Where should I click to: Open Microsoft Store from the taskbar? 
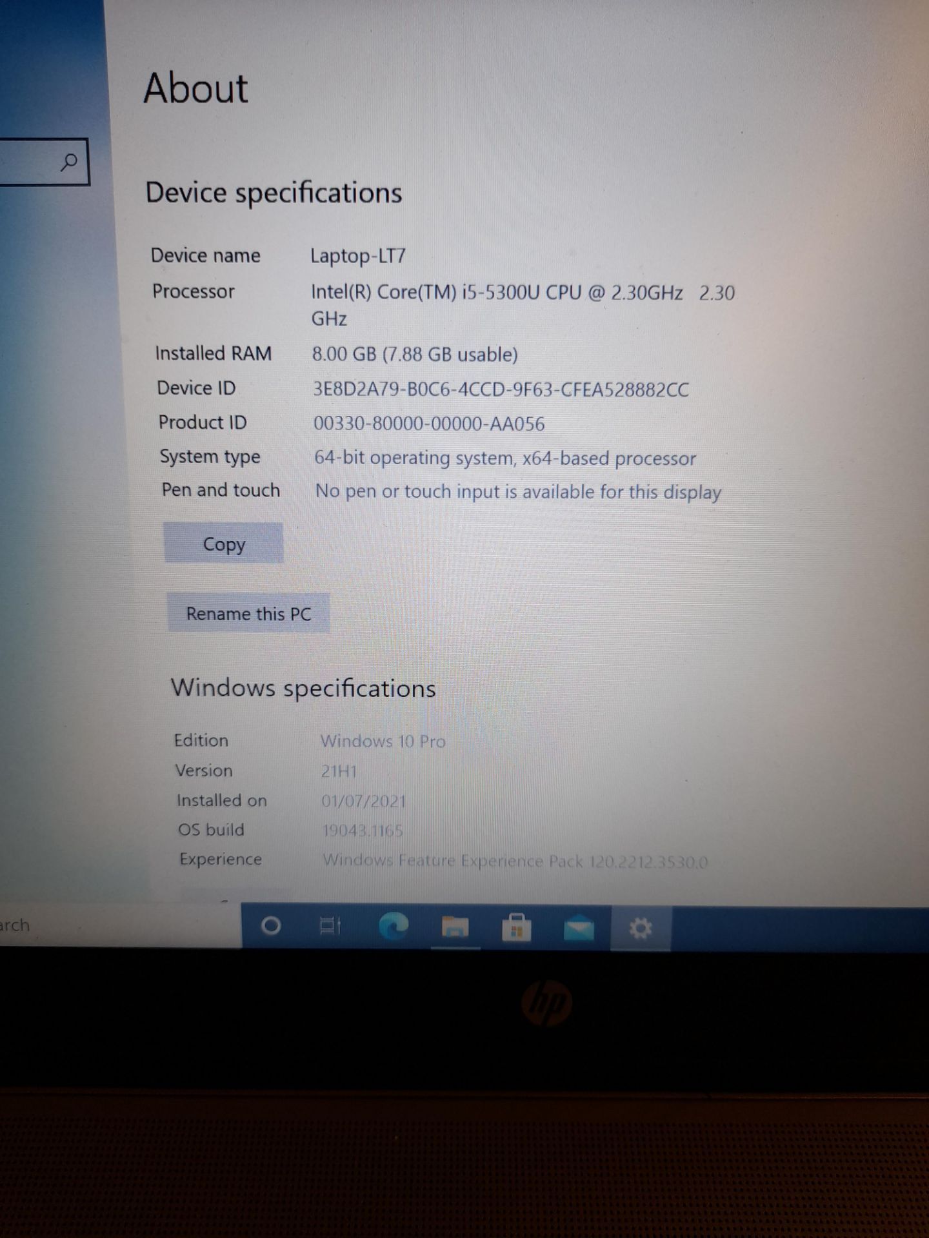pyautogui.click(x=516, y=928)
